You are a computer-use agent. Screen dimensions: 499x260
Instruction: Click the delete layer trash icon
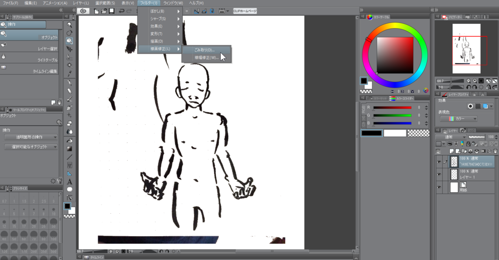[495, 151]
